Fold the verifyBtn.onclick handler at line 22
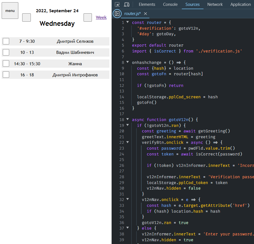 (128, 142)
